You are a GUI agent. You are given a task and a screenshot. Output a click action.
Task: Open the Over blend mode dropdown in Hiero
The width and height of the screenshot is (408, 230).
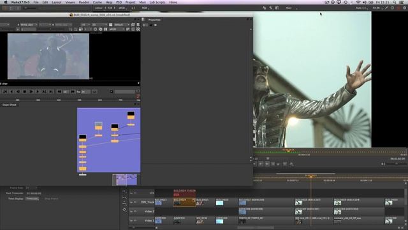(291, 8)
